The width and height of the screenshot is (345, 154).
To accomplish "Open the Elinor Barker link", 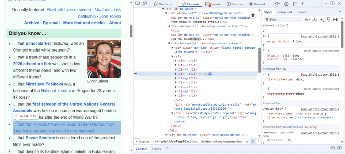I will (38, 43).
